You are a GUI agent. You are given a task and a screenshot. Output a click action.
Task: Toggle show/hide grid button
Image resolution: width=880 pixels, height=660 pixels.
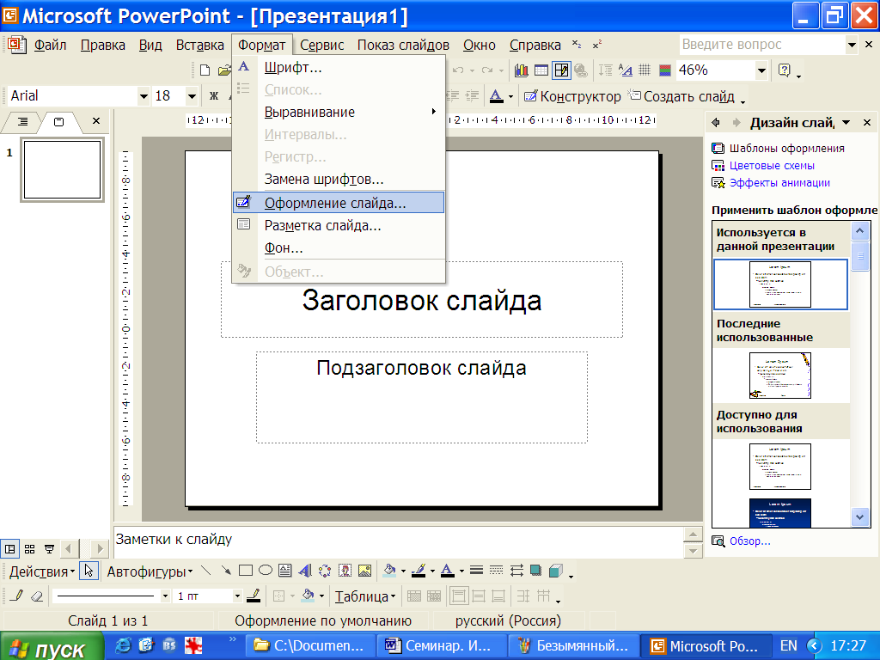pyautogui.click(x=645, y=70)
